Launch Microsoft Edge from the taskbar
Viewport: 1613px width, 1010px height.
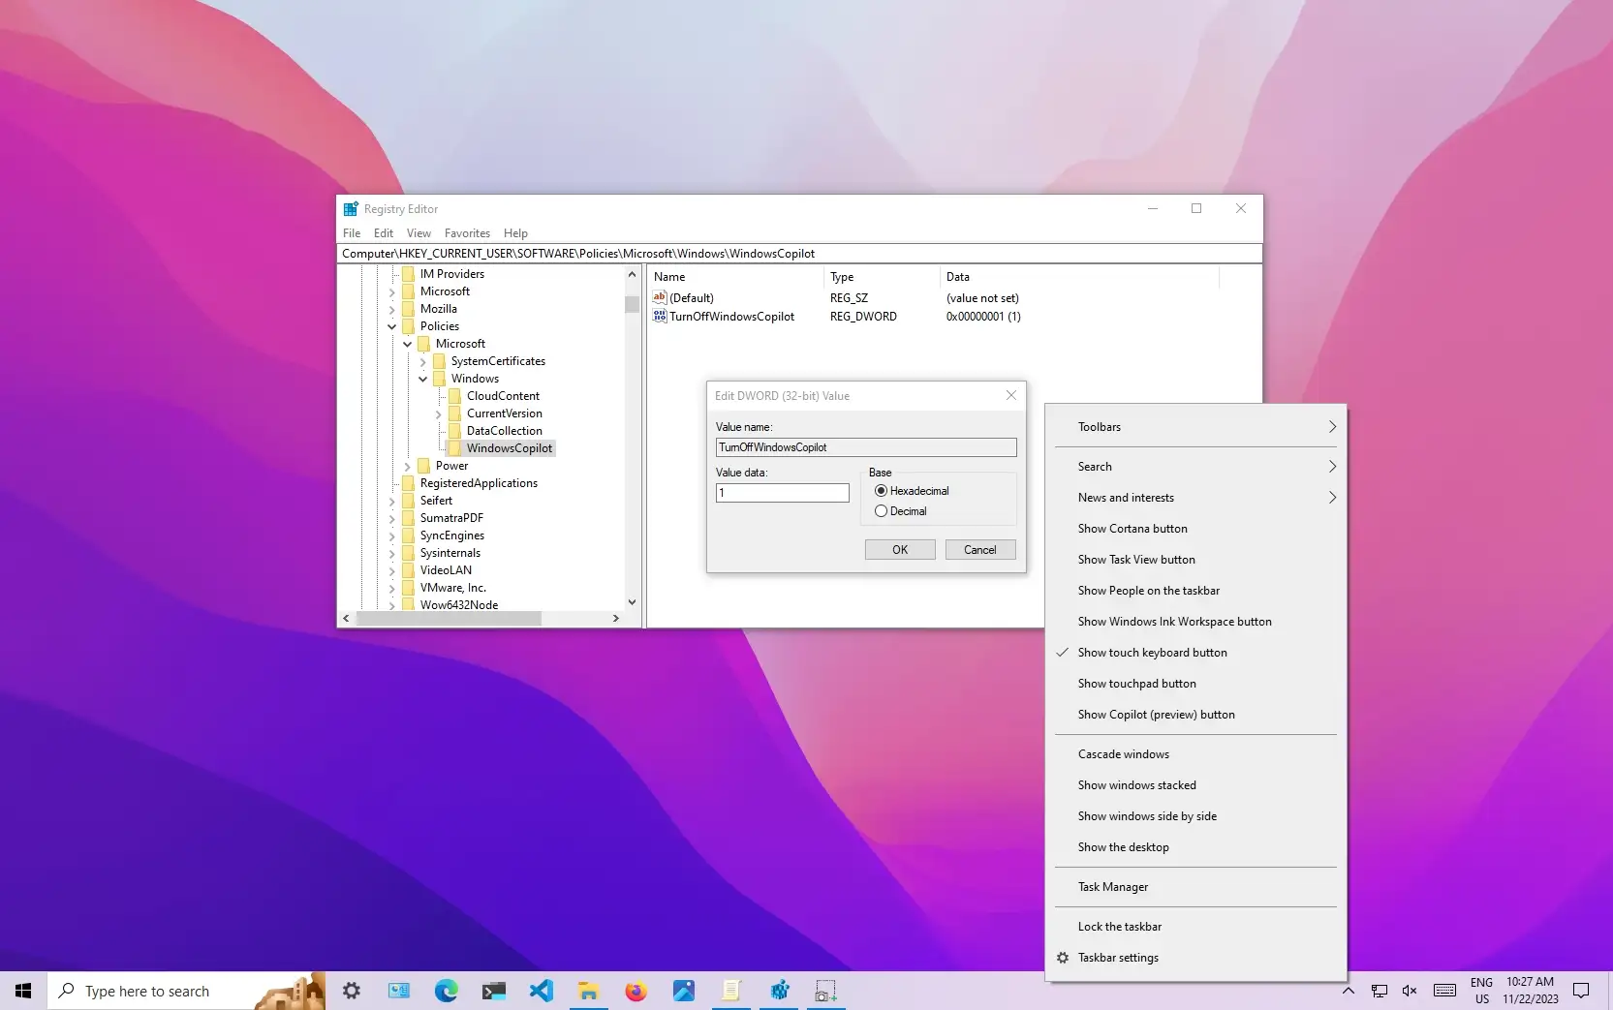447,991
